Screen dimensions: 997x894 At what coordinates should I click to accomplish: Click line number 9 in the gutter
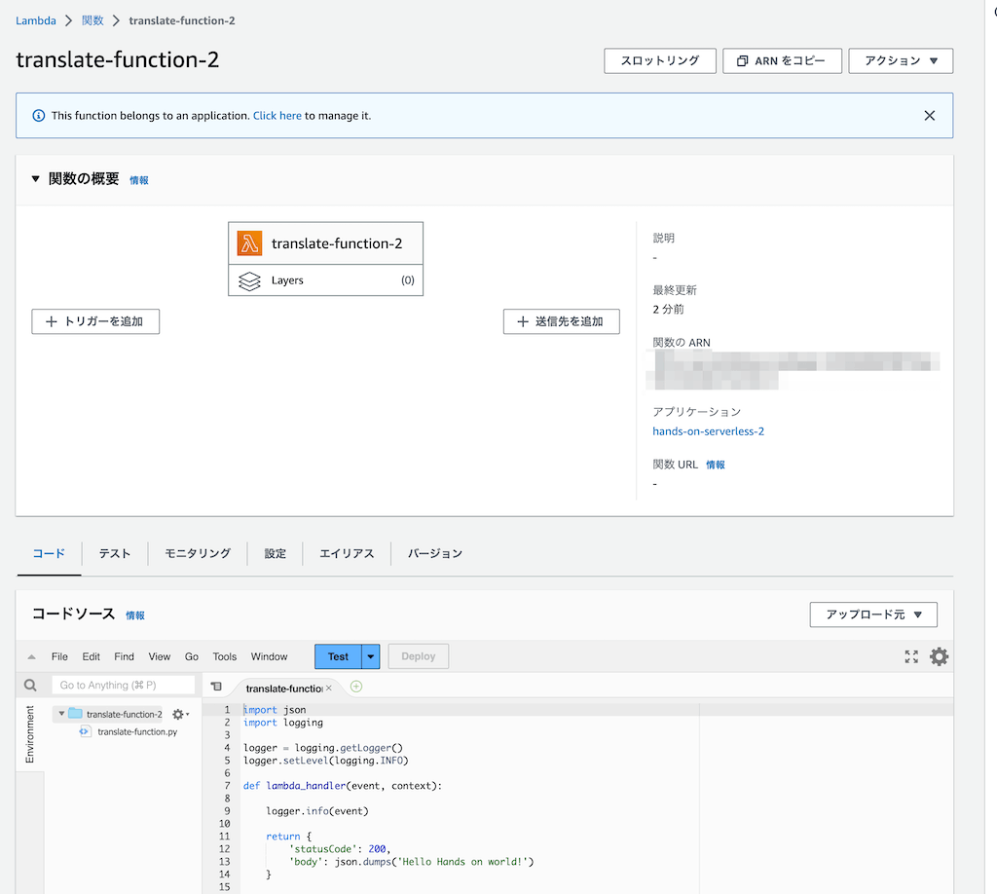[x=227, y=811]
